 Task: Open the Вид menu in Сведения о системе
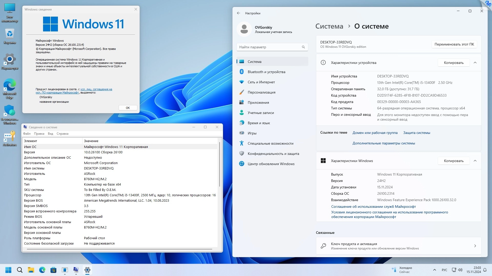pos(50,134)
